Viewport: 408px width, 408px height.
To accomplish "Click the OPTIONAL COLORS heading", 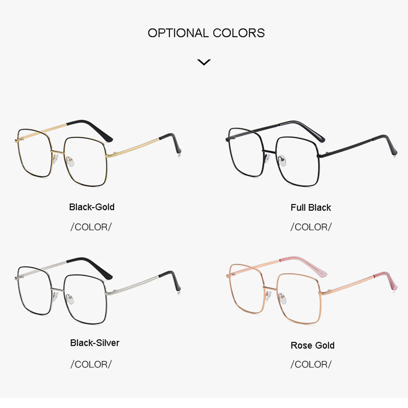I will 206,33.
